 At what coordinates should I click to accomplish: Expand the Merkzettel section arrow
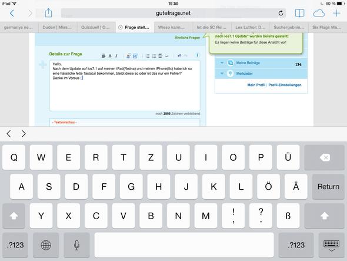pyautogui.click(x=222, y=74)
